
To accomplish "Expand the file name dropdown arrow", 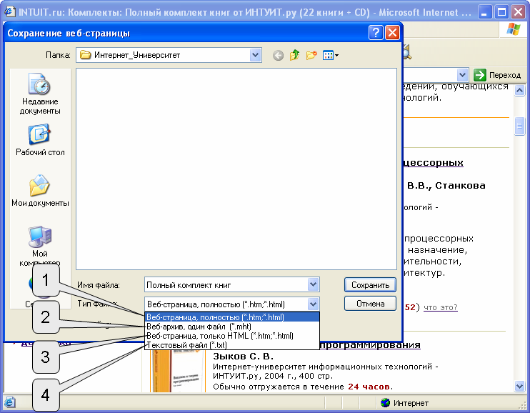I will (314, 285).
